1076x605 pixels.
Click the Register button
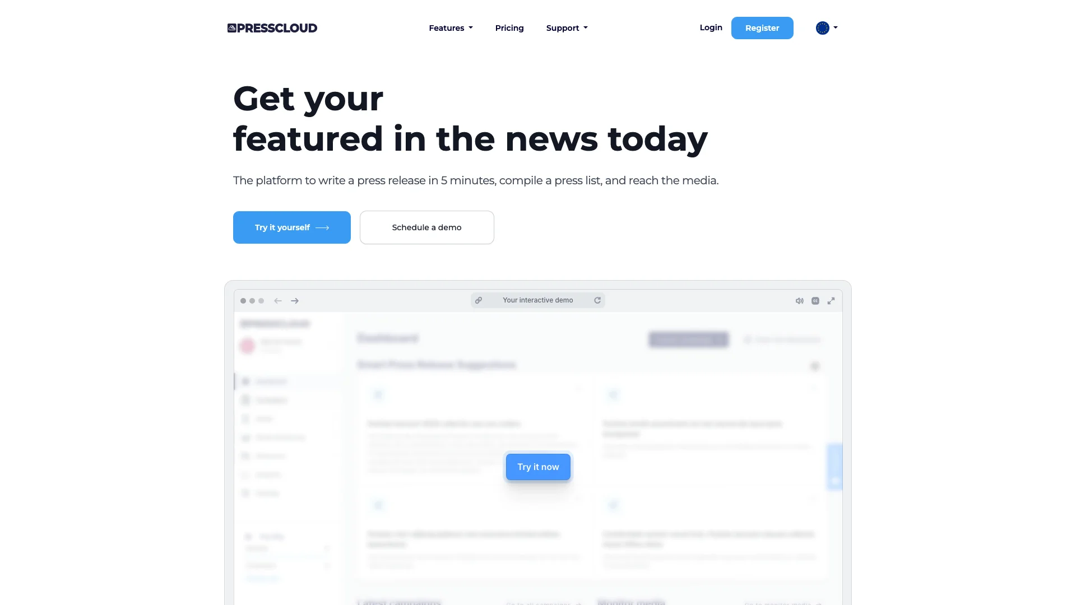click(762, 27)
